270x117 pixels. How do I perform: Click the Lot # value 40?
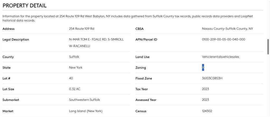pos(71,78)
